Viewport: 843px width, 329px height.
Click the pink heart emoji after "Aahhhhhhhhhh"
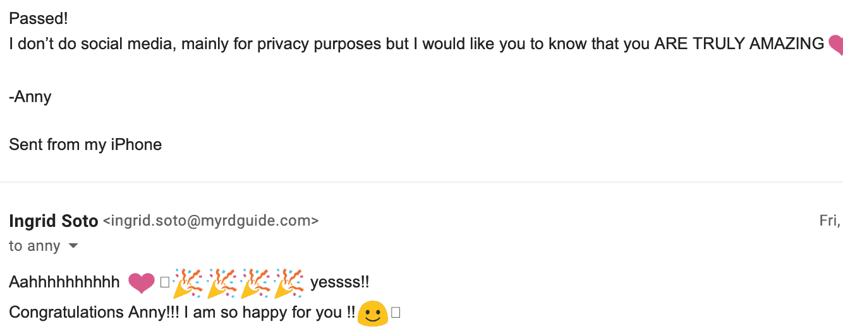[x=142, y=283]
